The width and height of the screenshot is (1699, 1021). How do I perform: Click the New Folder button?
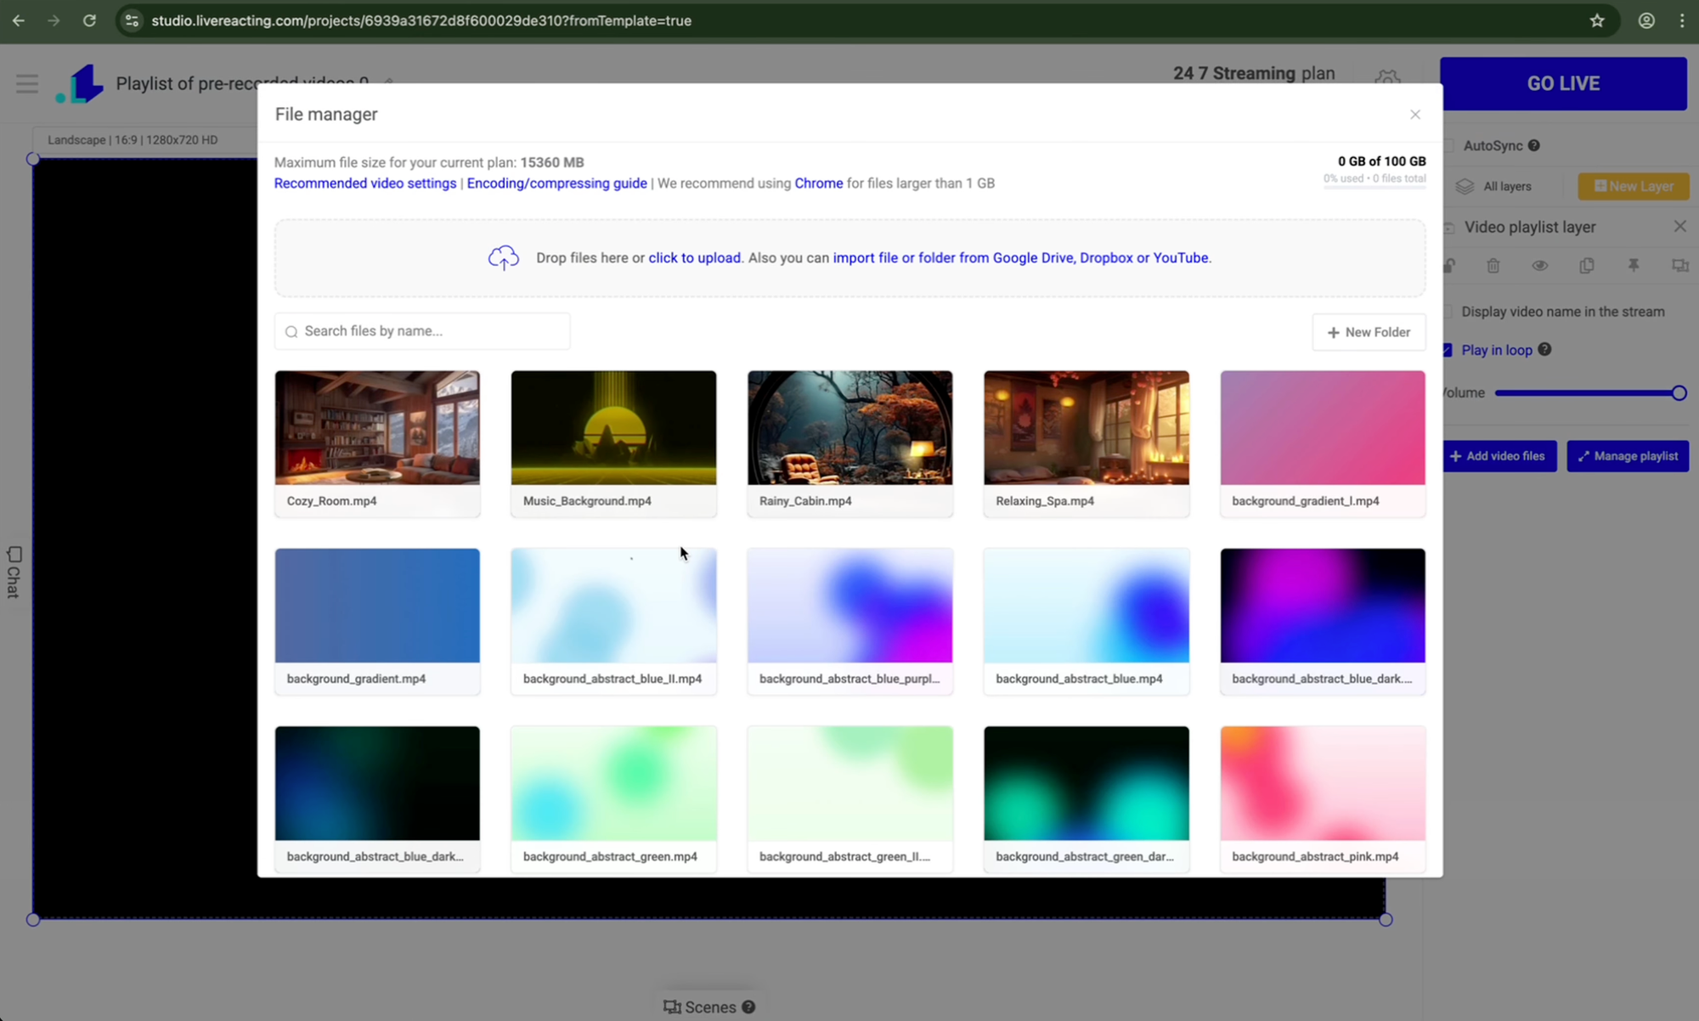click(1369, 332)
